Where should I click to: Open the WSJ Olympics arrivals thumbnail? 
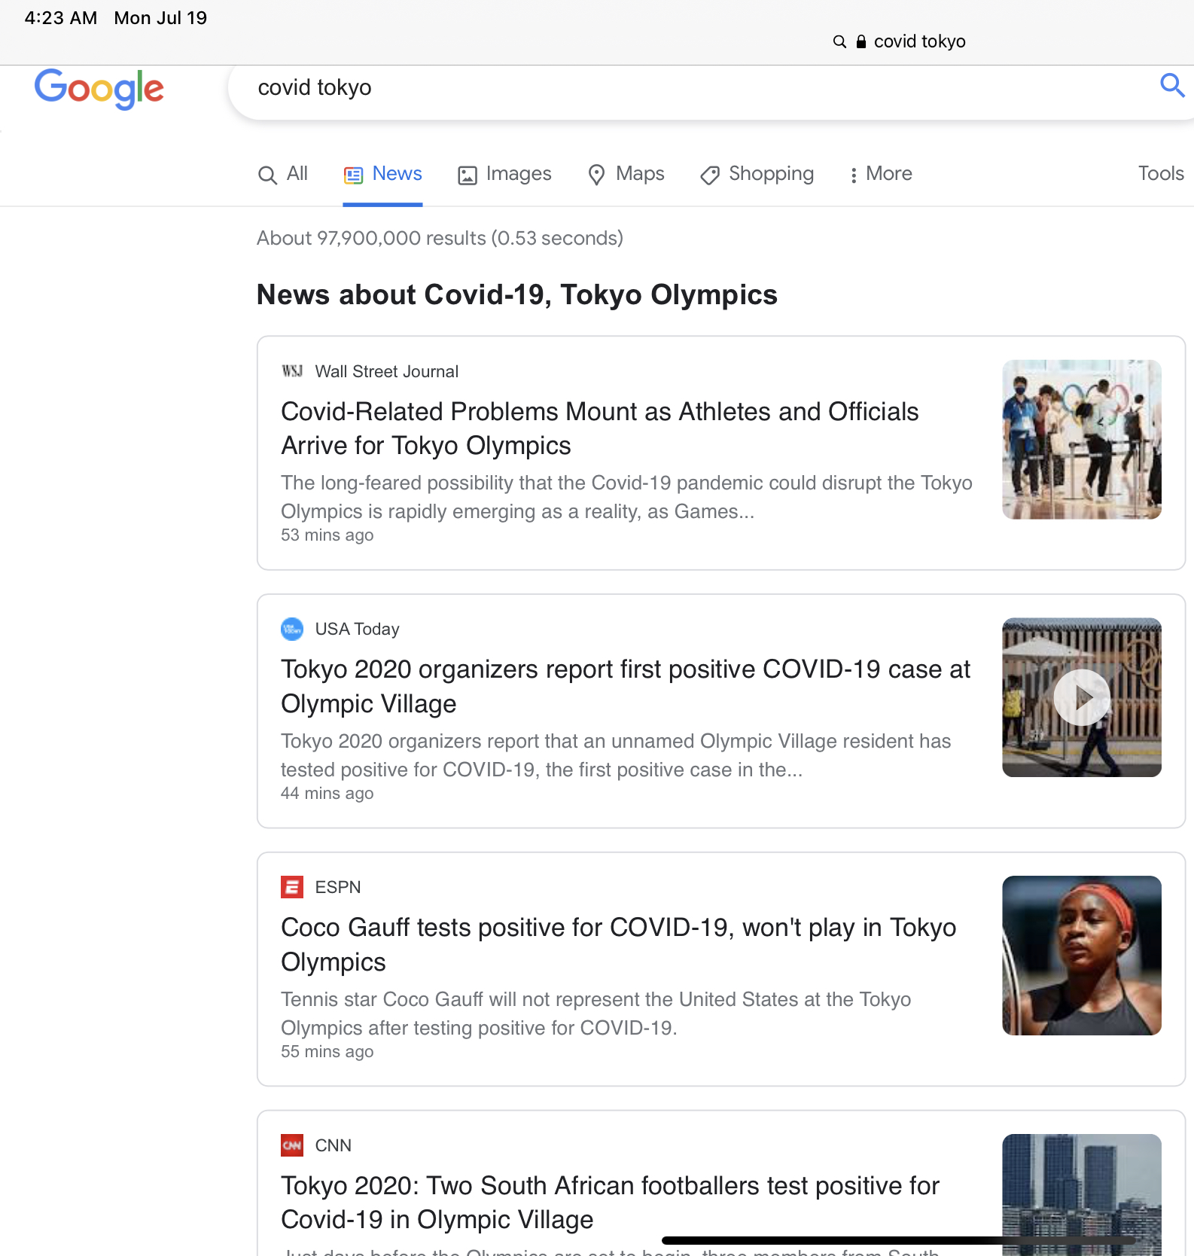(1082, 440)
